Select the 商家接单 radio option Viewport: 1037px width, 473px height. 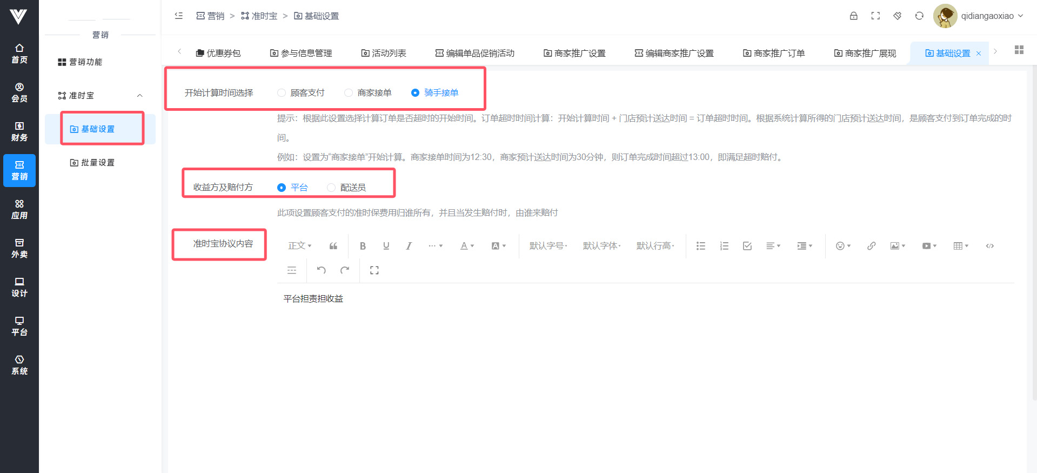tap(349, 93)
